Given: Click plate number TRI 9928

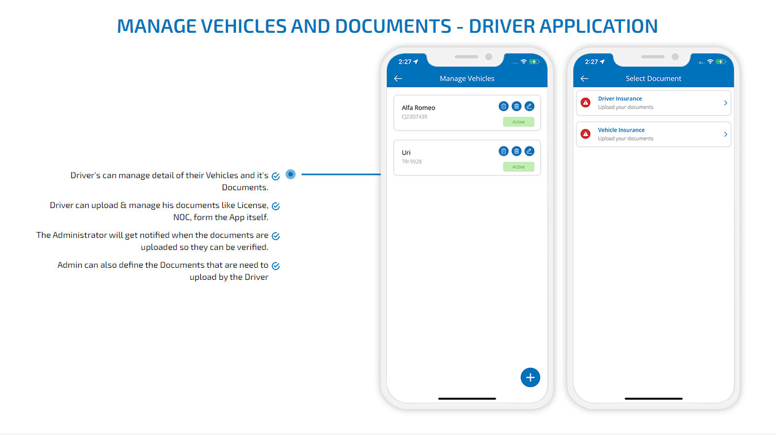Looking at the screenshot, I should (x=412, y=161).
